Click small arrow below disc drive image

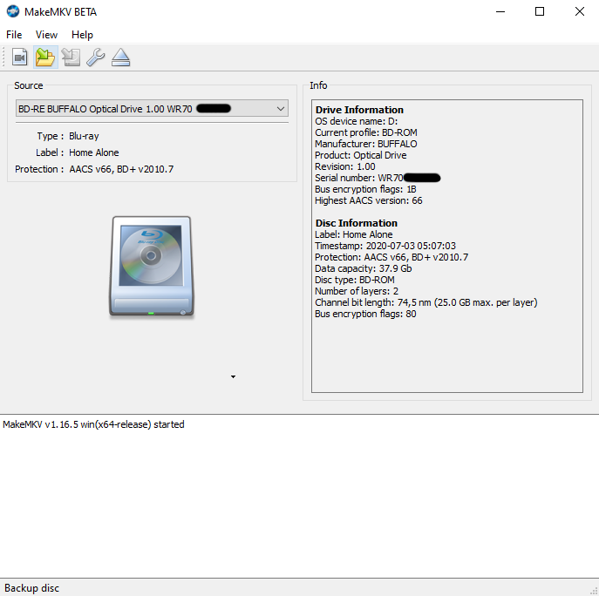pos(233,376)
